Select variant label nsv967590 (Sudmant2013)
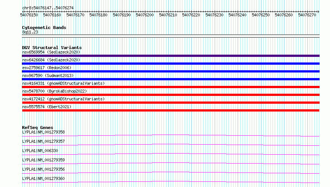Image resolution: width=330 pixels, height=187 pixels. coord(48,75)
